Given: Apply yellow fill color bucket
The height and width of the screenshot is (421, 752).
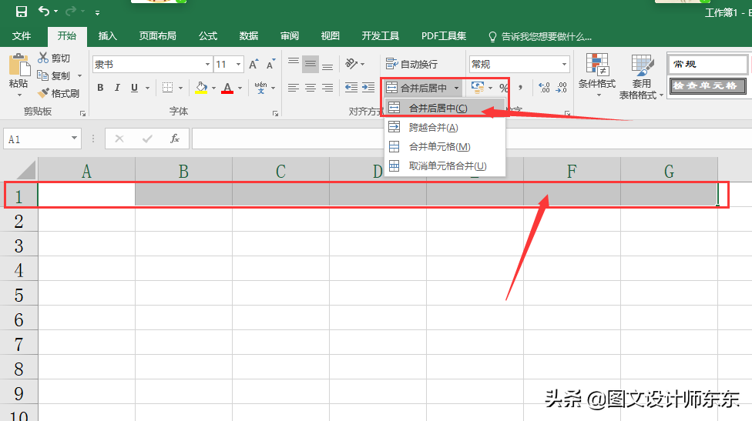Looking at the screenshot, I should (201, 88).
